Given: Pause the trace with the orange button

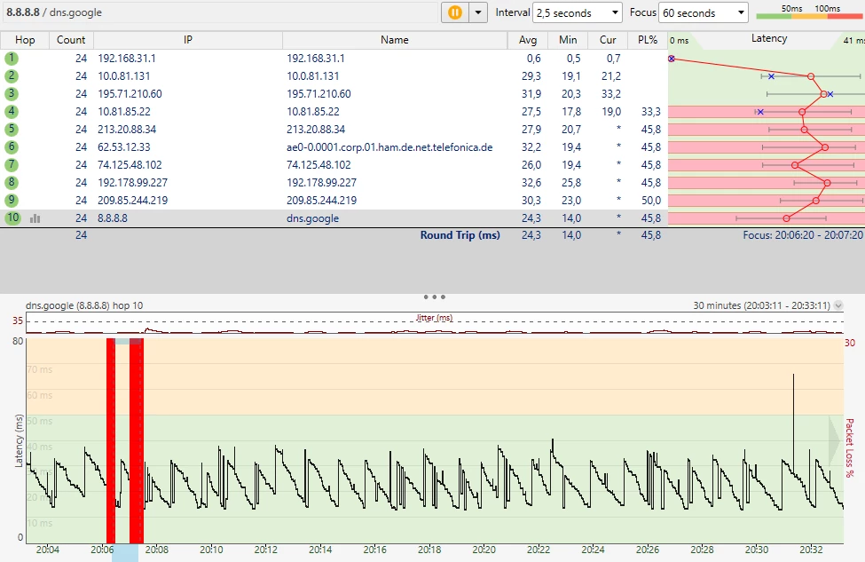Looking at the screenshot, I should pyautogui.click(x=455, y=12).
